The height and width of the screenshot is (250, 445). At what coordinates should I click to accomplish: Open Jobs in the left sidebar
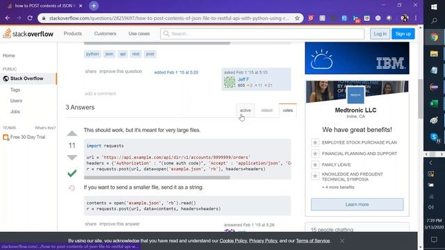coord(15,112)
